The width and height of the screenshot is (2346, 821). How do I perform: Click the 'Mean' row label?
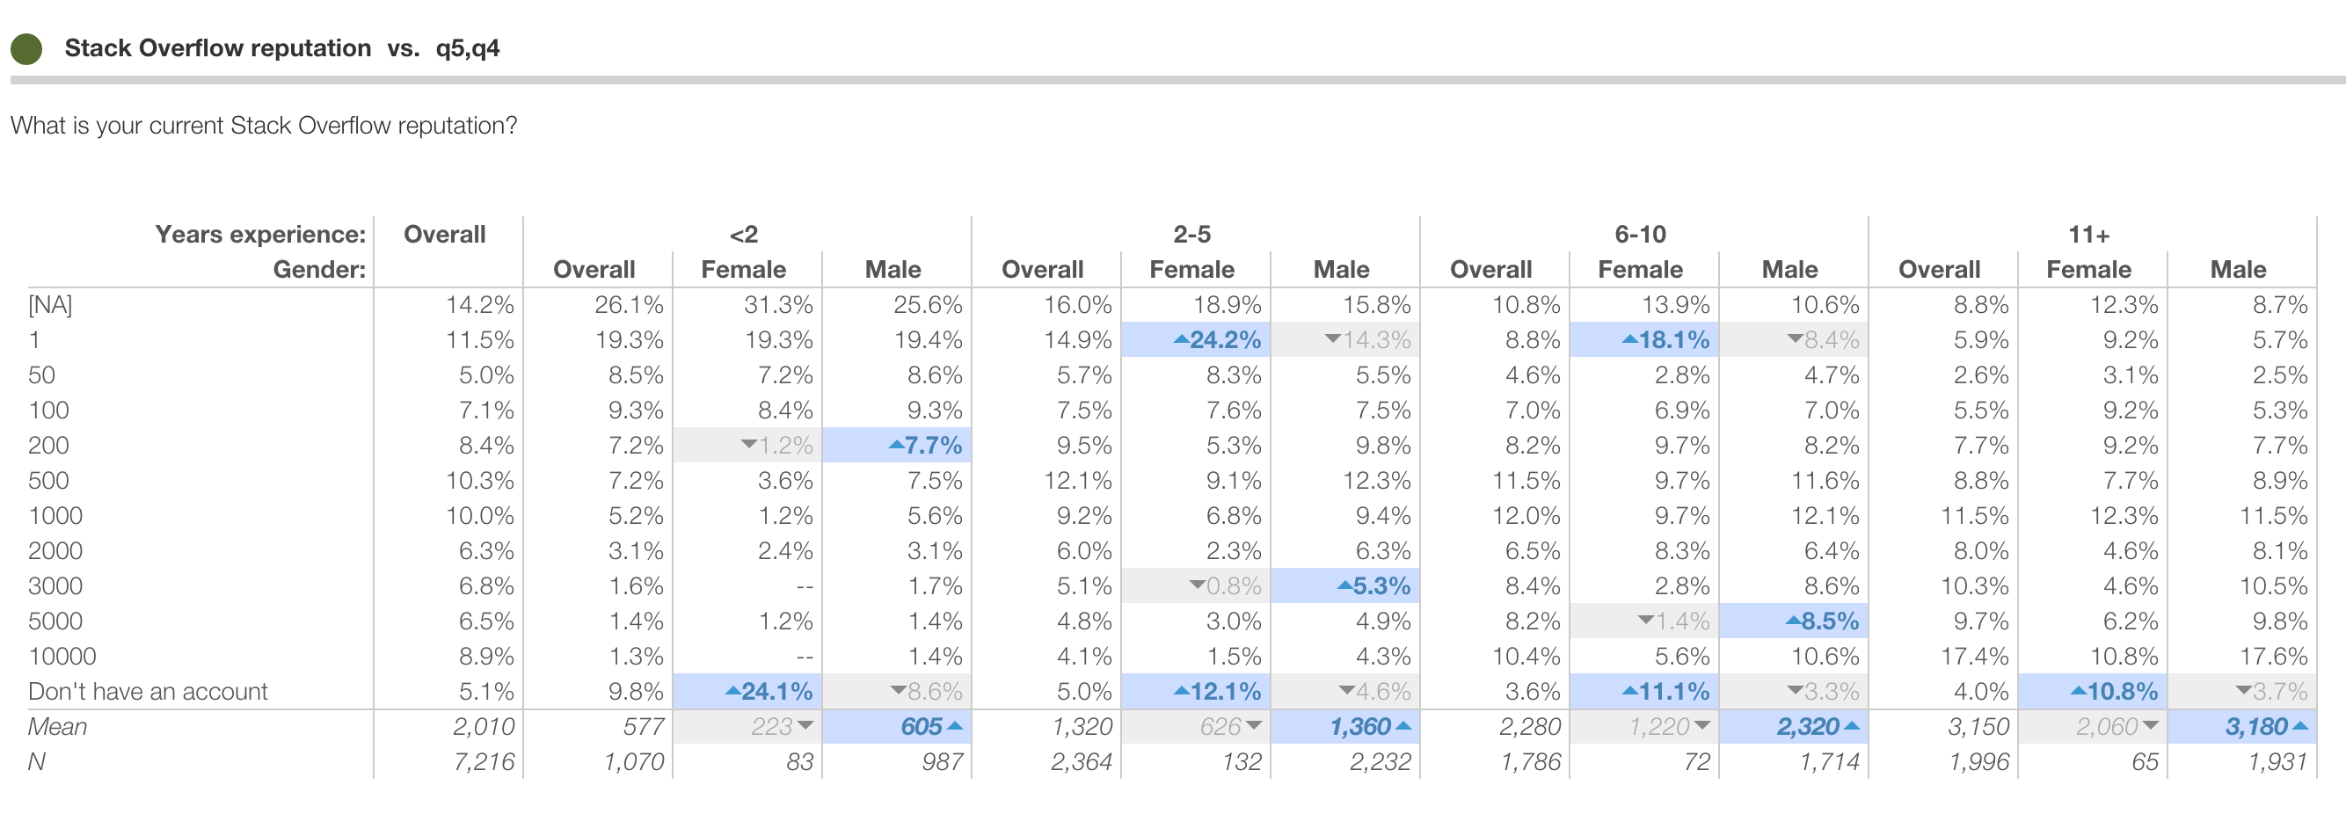tap(57, 726)
